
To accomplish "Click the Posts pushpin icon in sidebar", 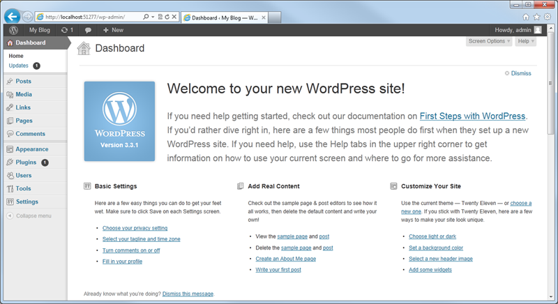I will tap(10, 81).
